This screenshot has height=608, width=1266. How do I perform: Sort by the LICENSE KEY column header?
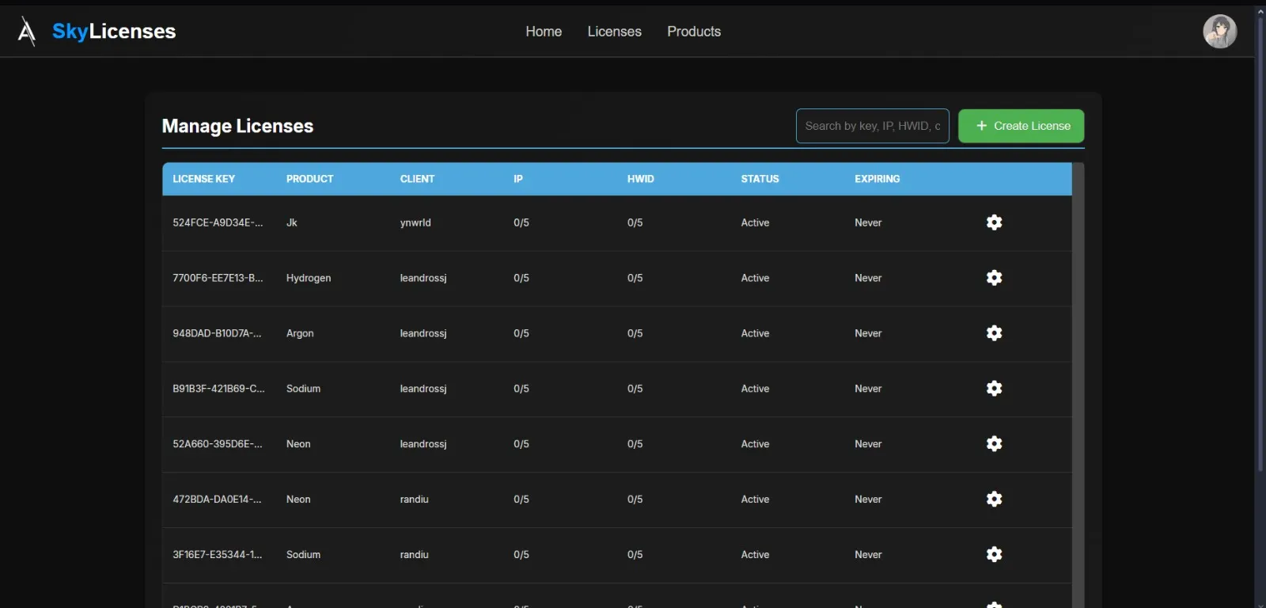(203, 179)
